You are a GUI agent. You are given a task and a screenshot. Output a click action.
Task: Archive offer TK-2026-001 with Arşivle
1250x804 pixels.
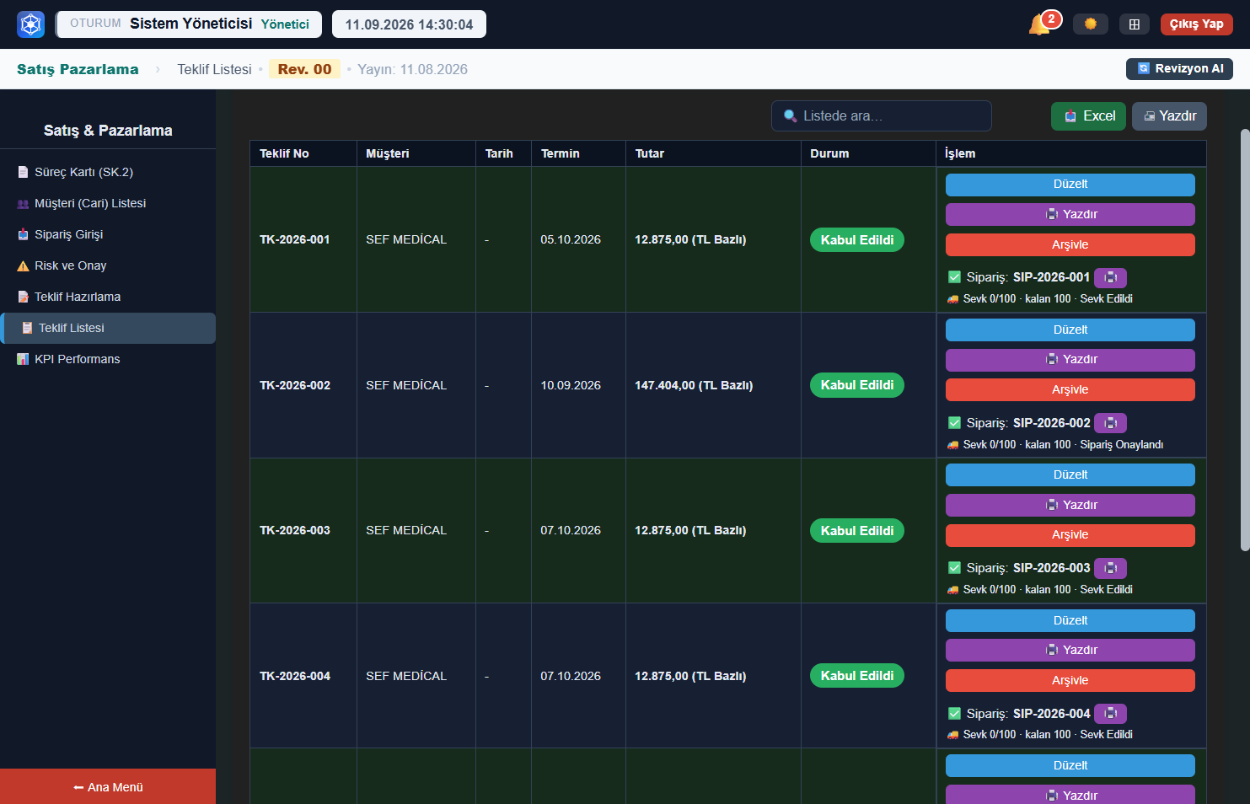pyautogui.click(x=1070, y=244)
